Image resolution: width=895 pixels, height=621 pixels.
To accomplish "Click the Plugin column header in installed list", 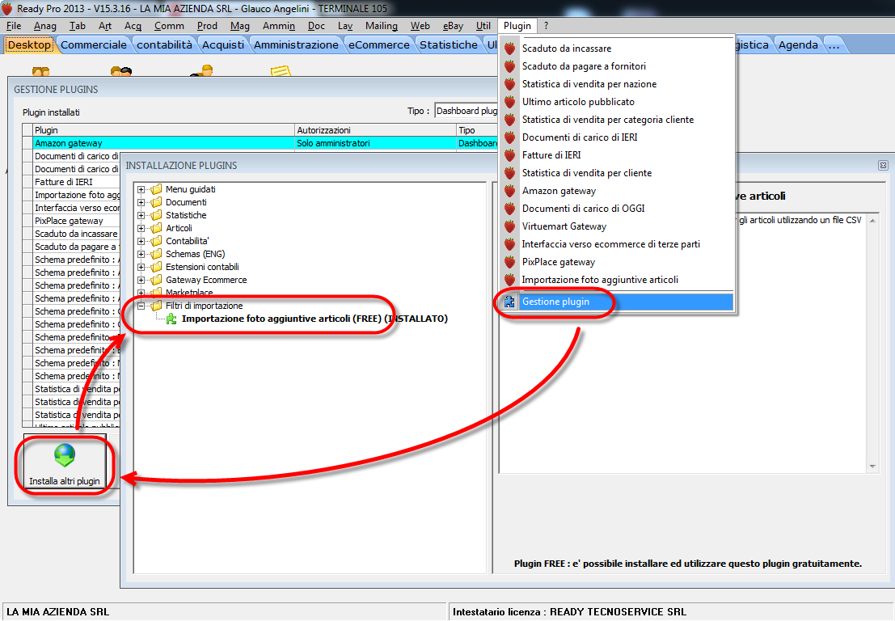I will 163,130.
